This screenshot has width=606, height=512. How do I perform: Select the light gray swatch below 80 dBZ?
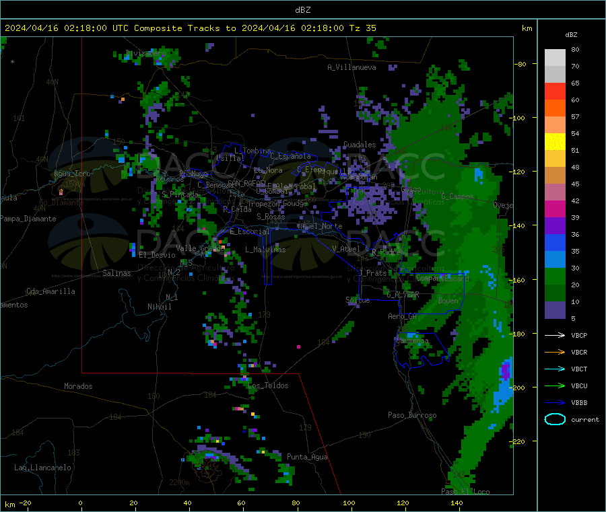(x=555, y=58)
